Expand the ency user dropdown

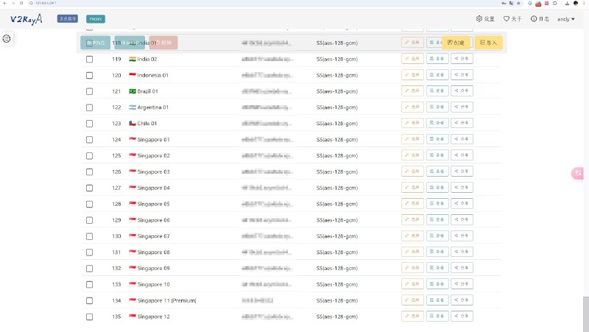pos(565,18)
